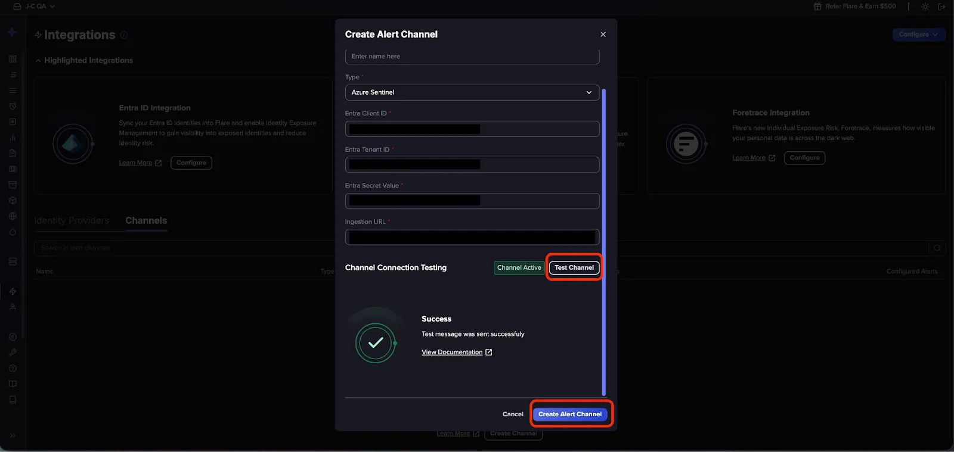954x452 pixels.
Task: Open Learn More under Entra ID Integration
Action: (x=140, y=163)
